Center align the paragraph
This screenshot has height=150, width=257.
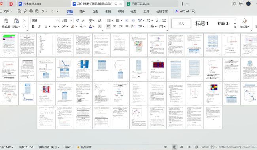coord(114,27)
